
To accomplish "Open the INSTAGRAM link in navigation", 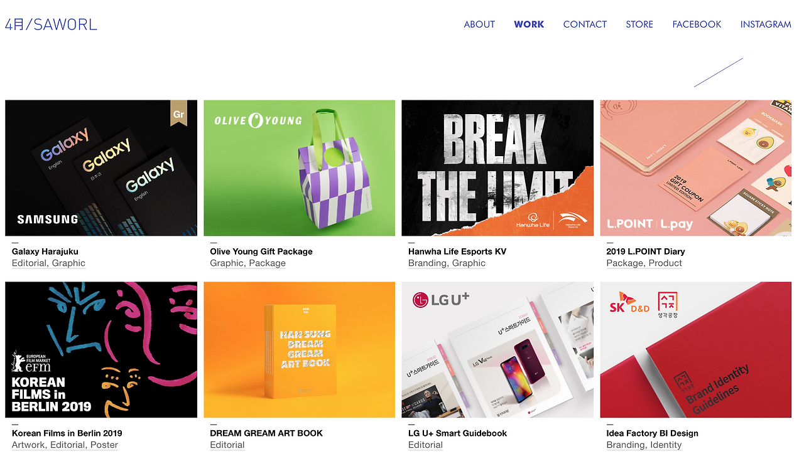I will 766,24.
